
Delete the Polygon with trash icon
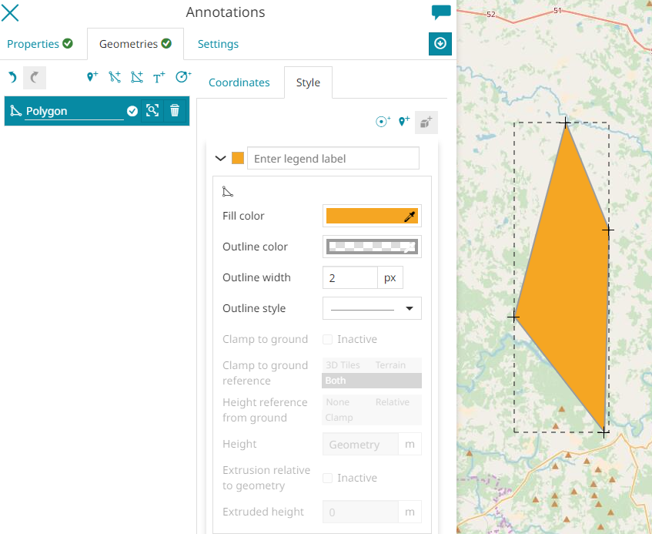tap(175, 111)
